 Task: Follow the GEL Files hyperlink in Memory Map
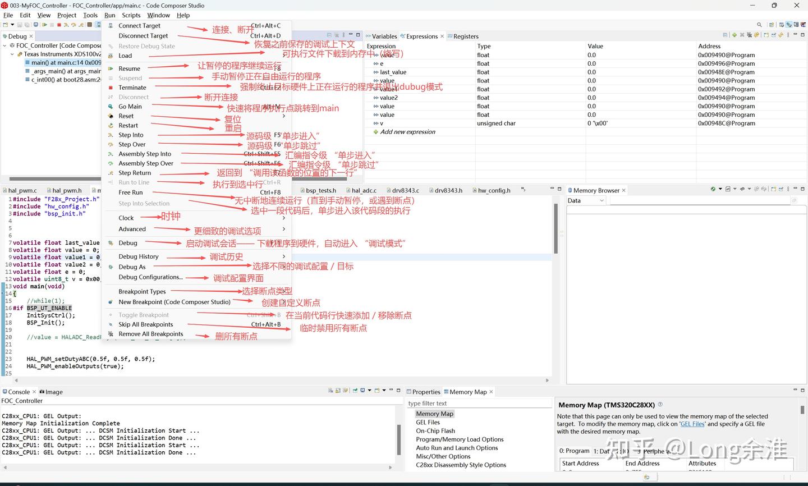(691, 424)
